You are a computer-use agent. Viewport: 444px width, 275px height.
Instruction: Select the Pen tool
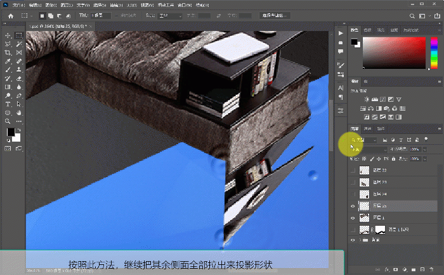tap(18, 95)
